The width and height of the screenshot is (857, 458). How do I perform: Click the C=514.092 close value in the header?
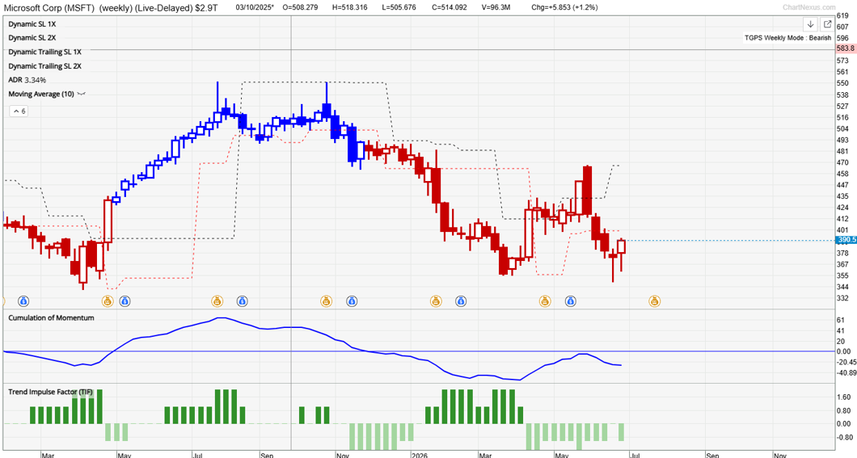pos(449,7)
